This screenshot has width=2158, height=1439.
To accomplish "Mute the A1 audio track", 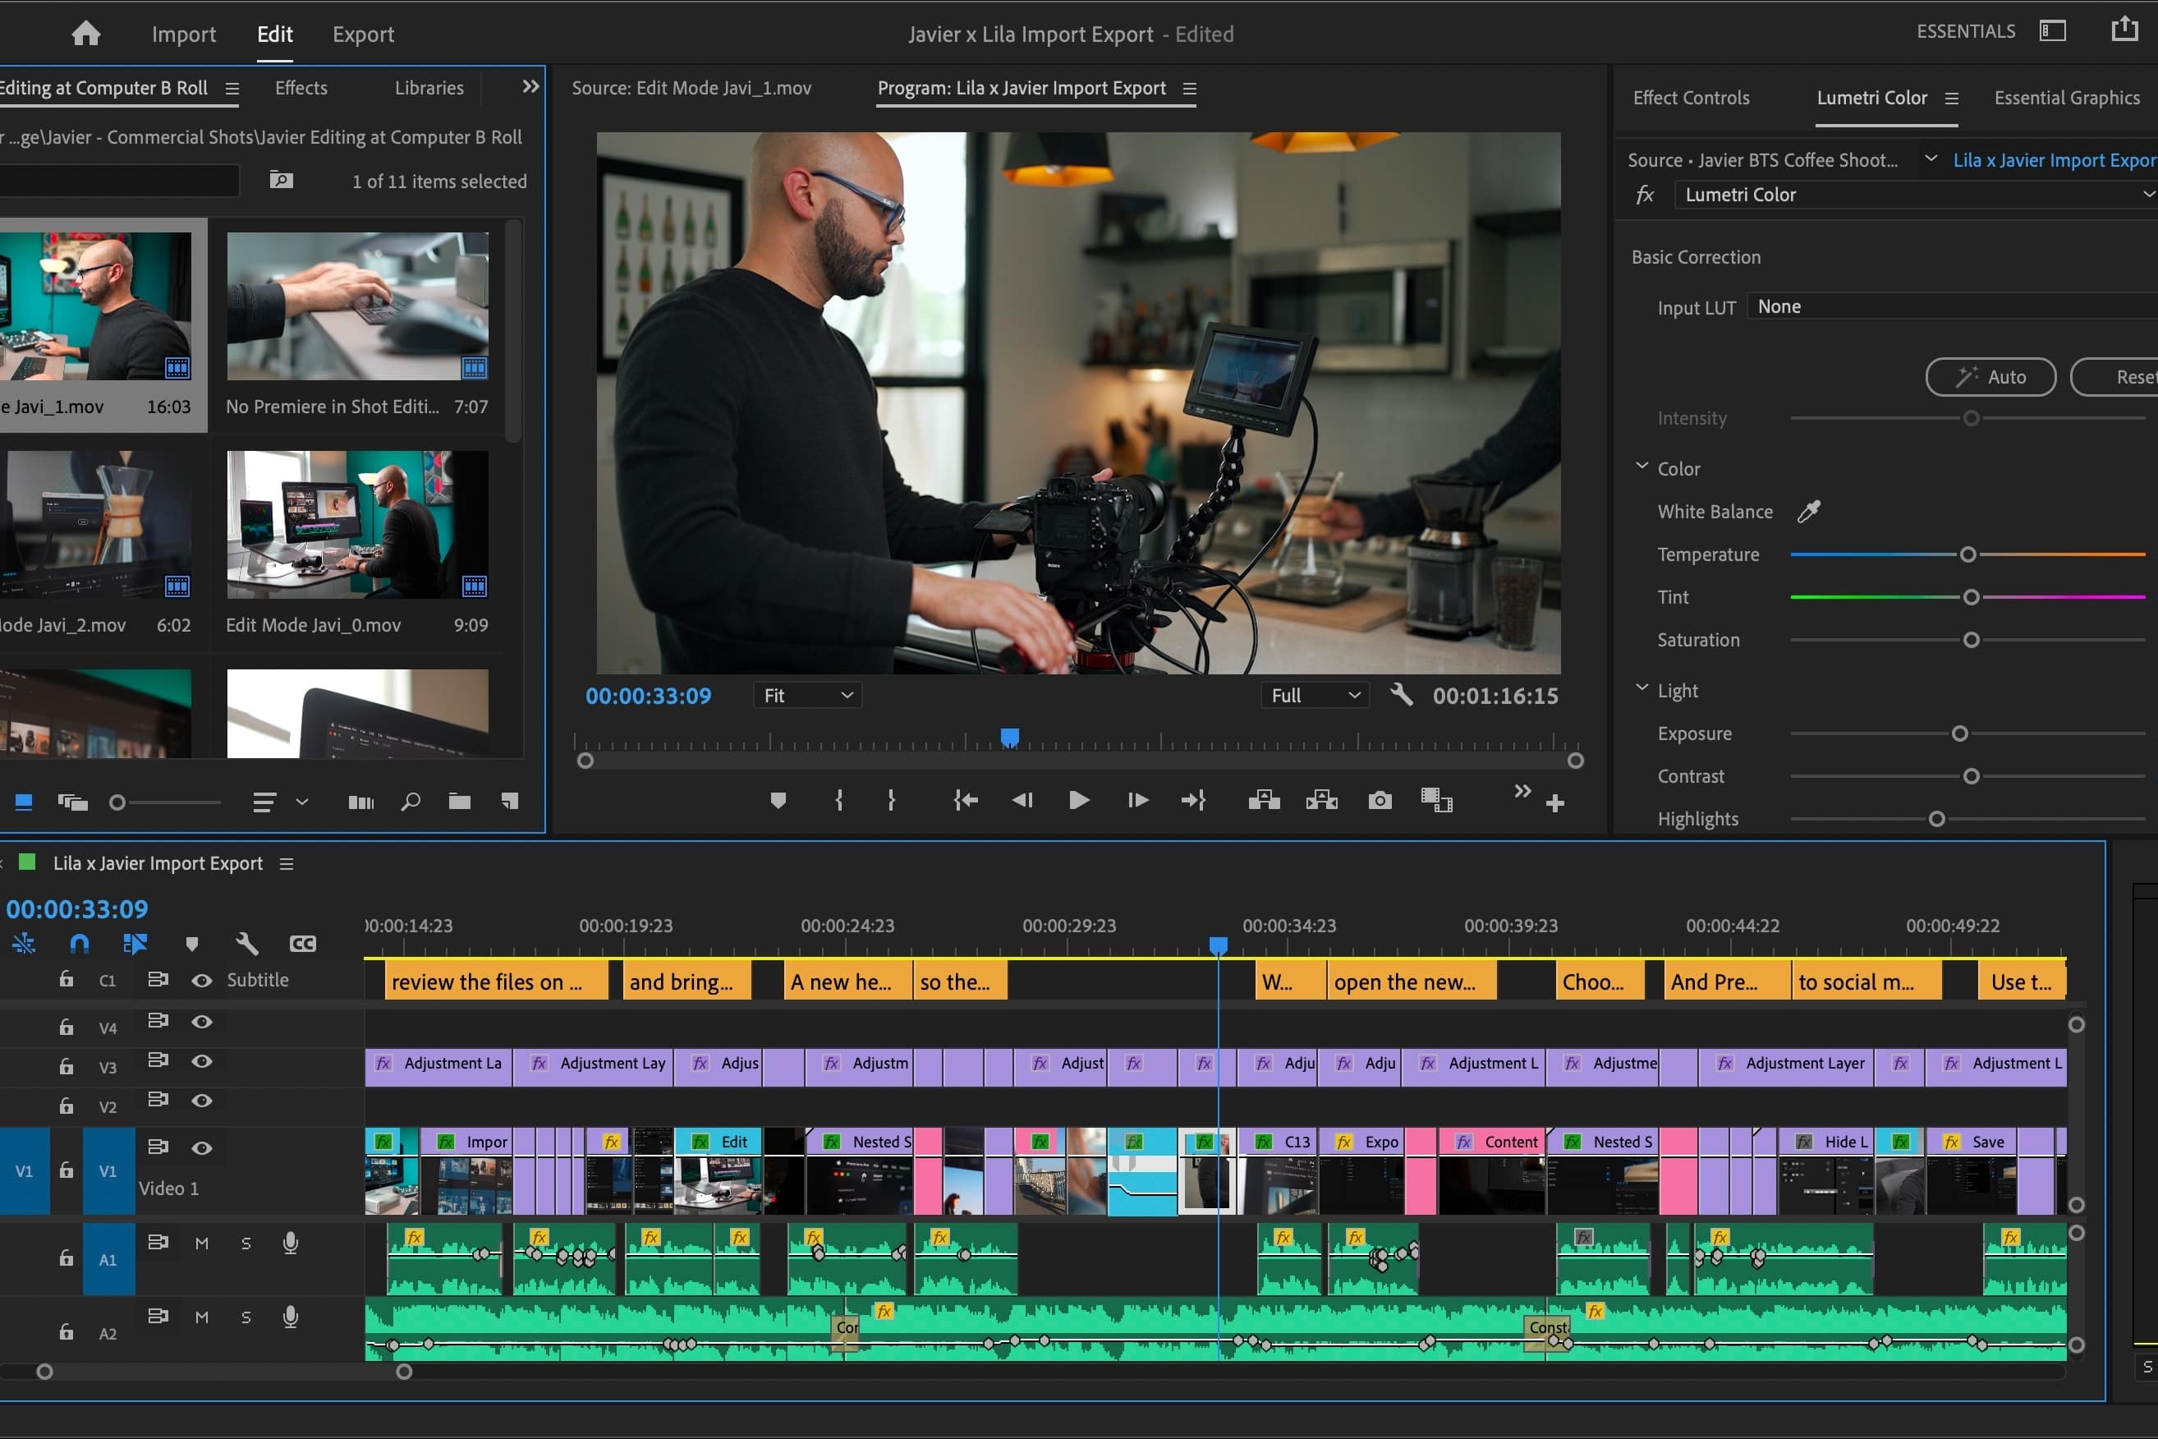I will tap(202, 1244).
